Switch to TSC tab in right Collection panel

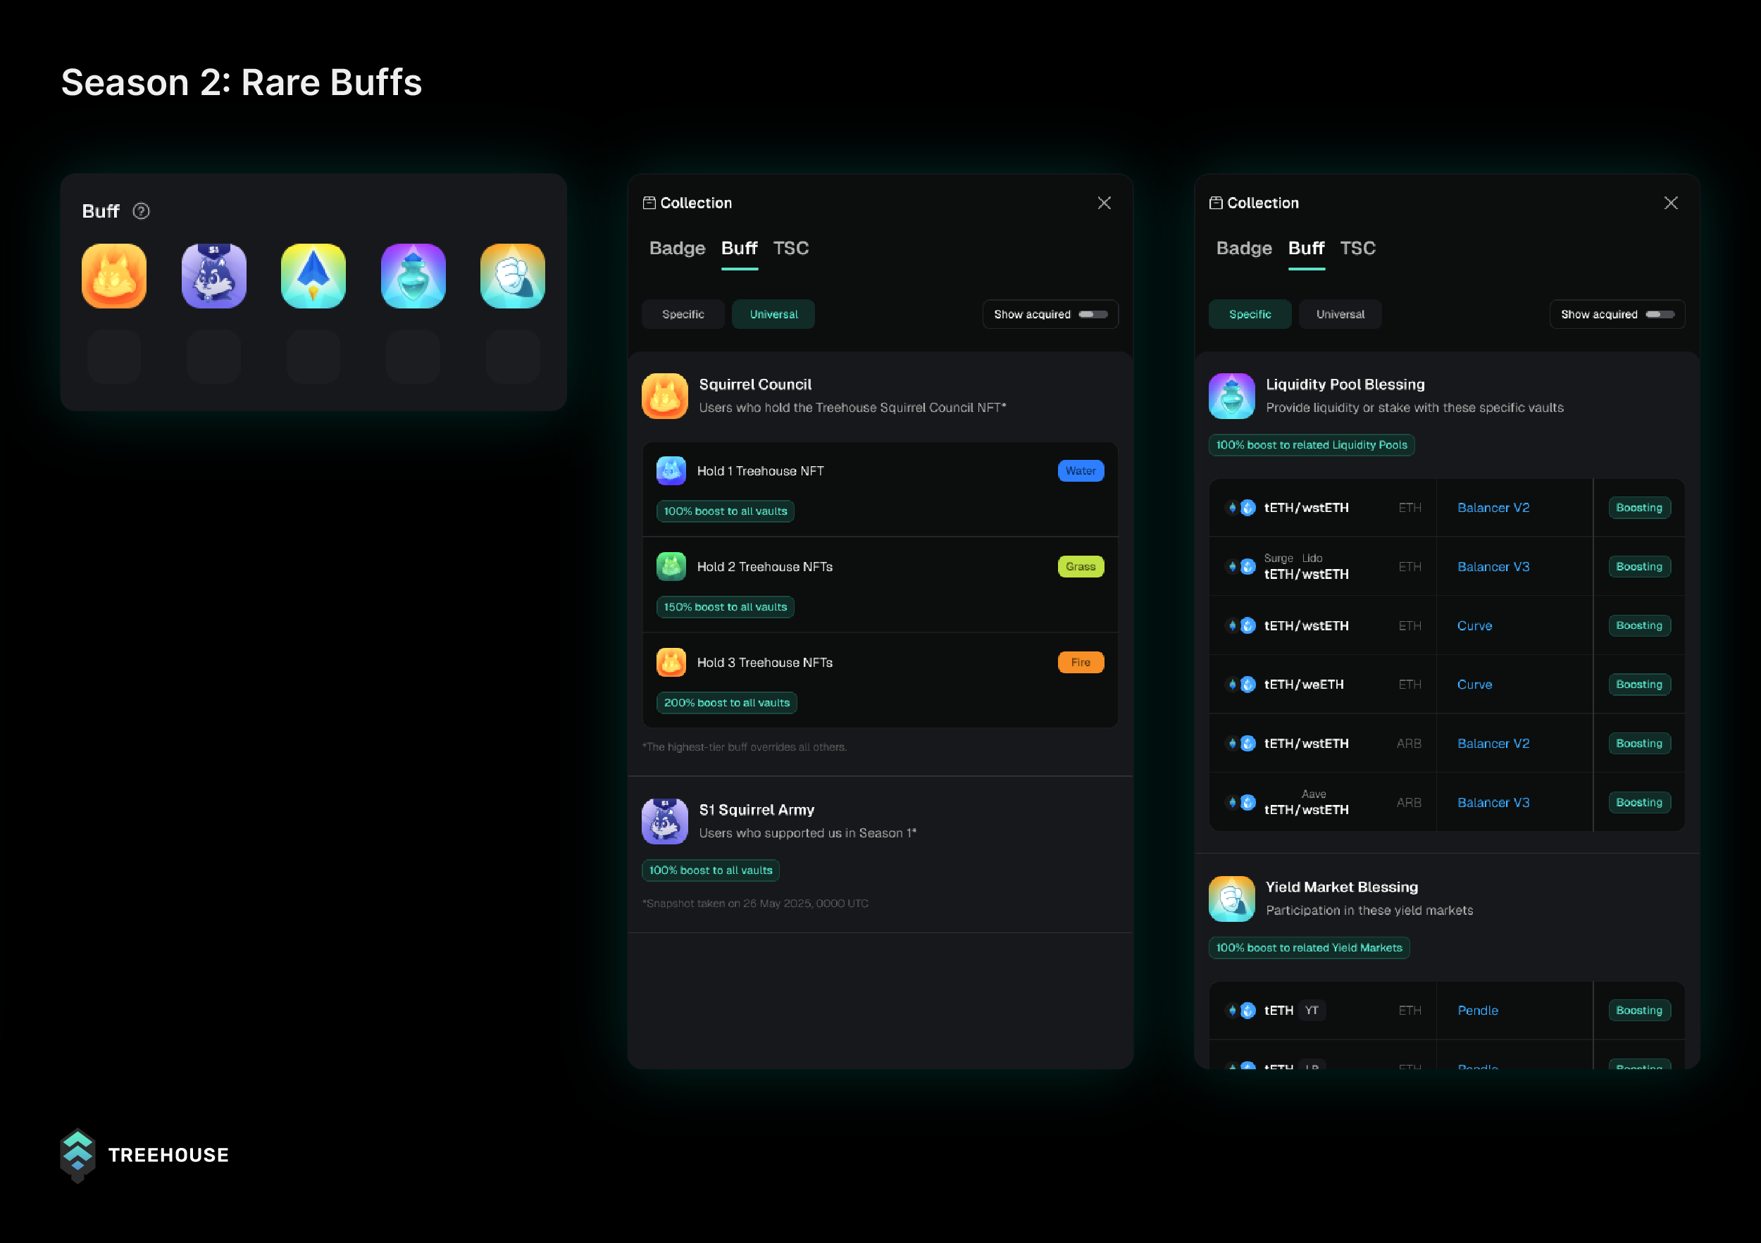click(1357, 249)
